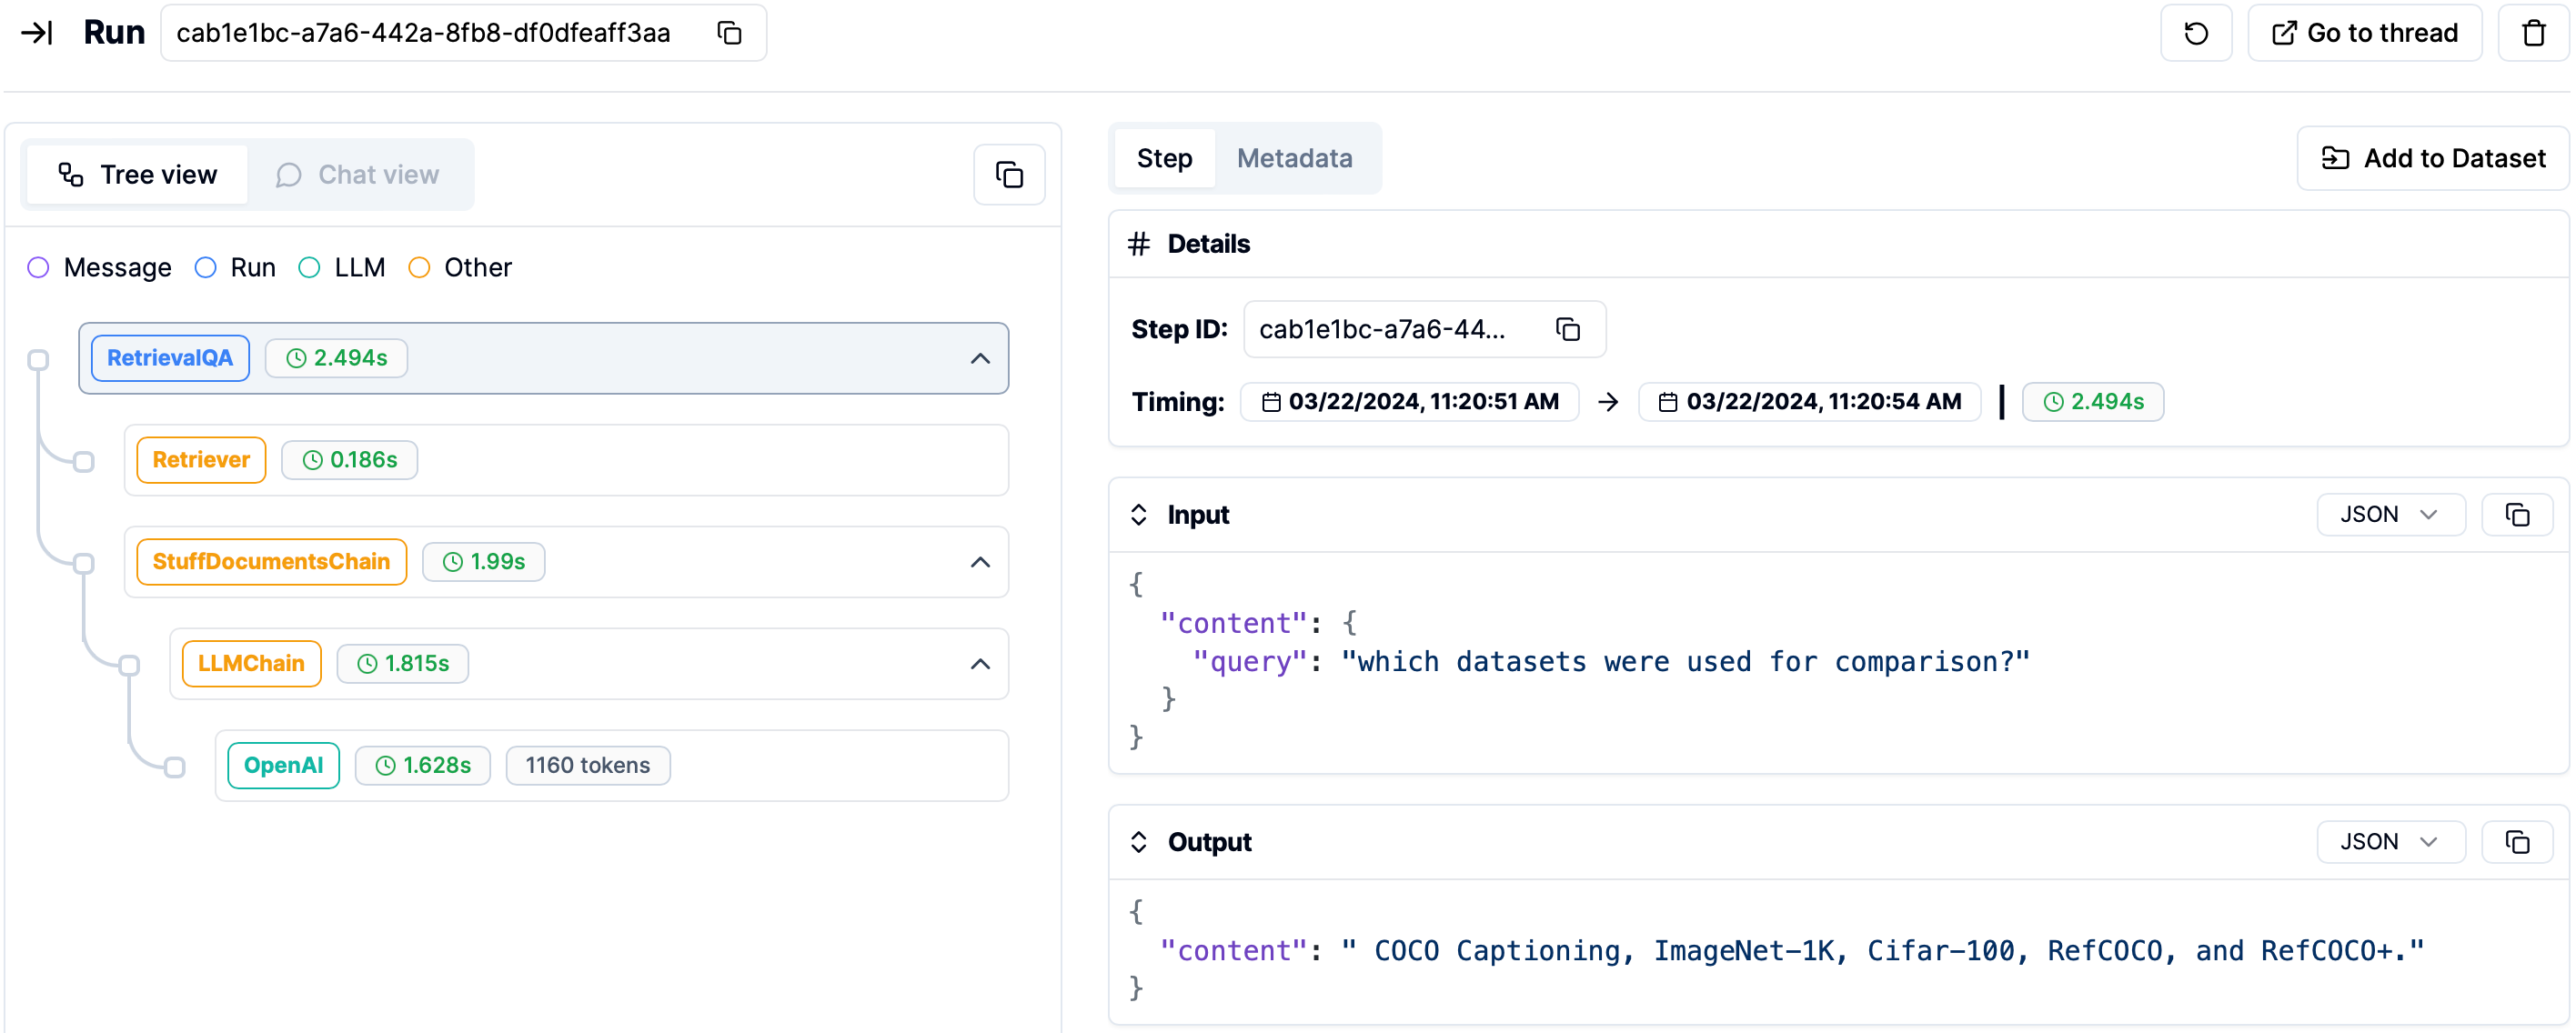Copy the tree view contents
Screen dimensions: 2576x1033
(1009, 175)
